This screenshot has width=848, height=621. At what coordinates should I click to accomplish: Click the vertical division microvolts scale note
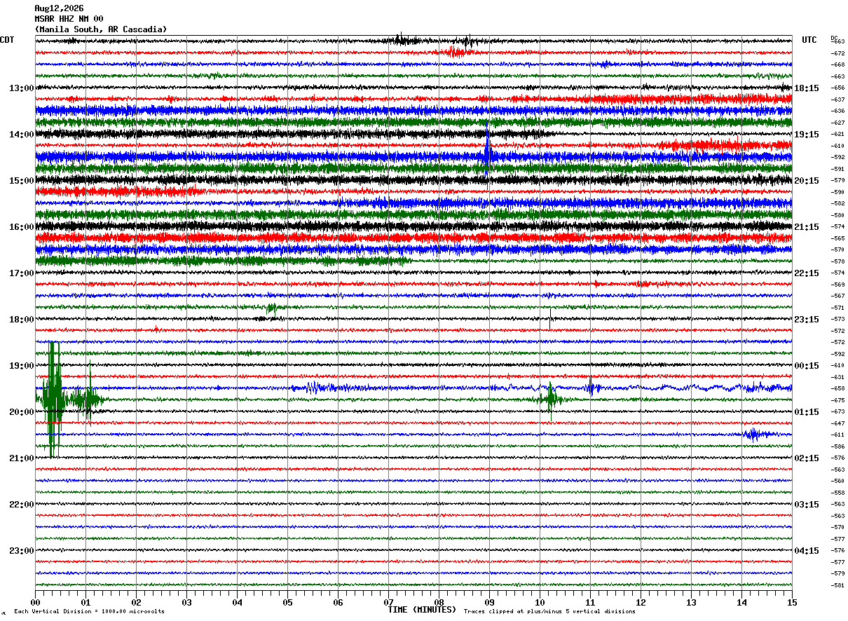tap(89, 612)
